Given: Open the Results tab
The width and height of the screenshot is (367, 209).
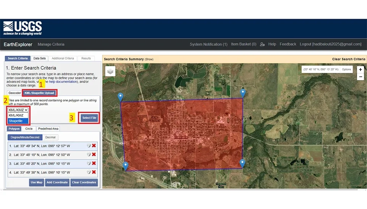Looking at the screenshot, I should tap(86, 58).
